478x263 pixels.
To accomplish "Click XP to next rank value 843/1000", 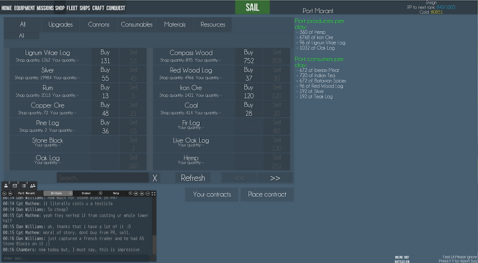I will tap(445, 7).
